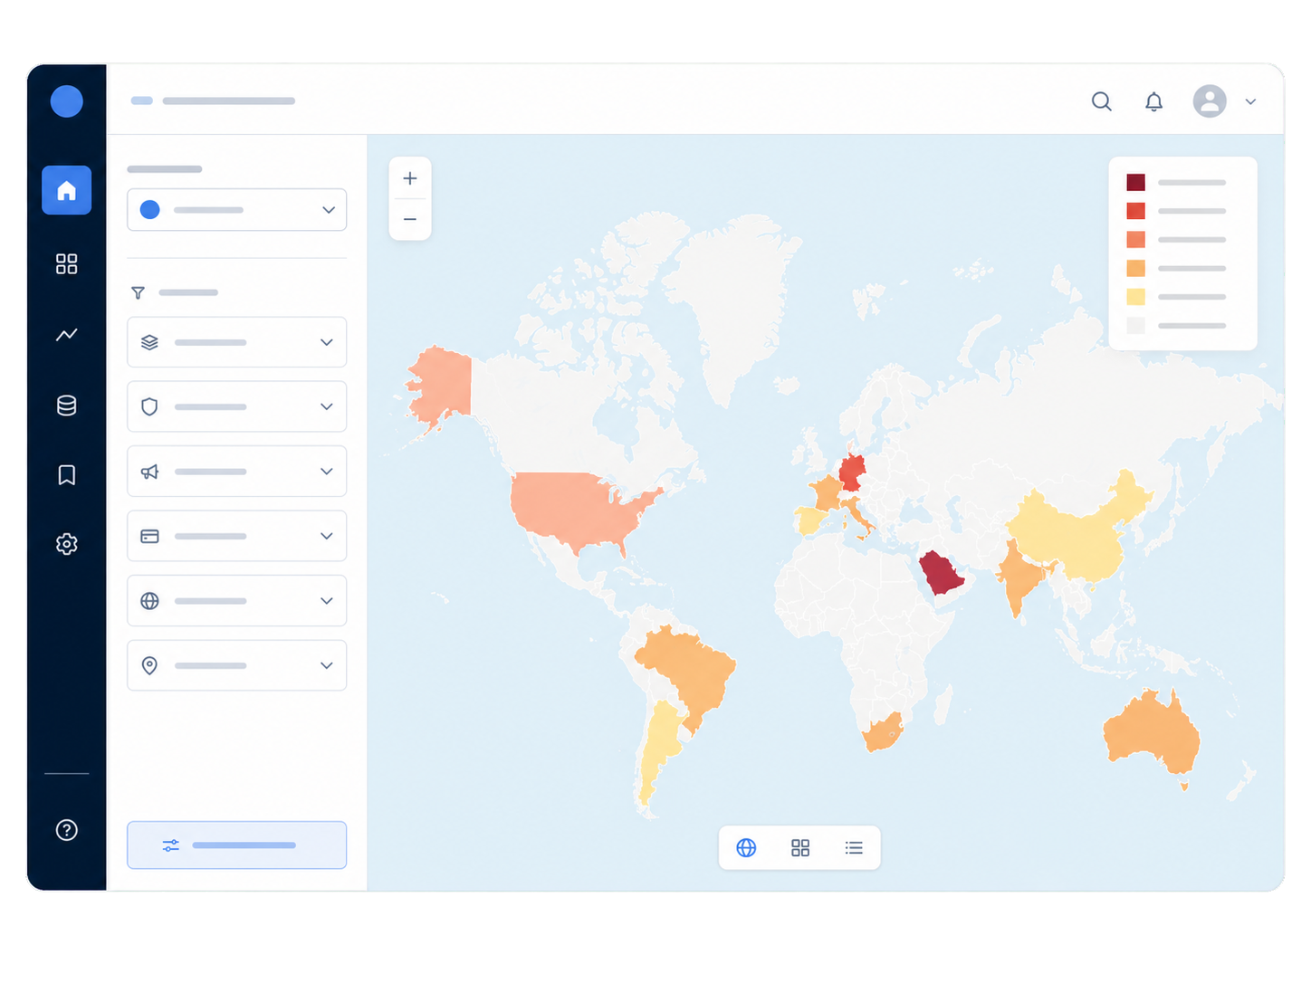1311x983 pixels.
Task: Select South Africa on the map
Action: point(883,733)
